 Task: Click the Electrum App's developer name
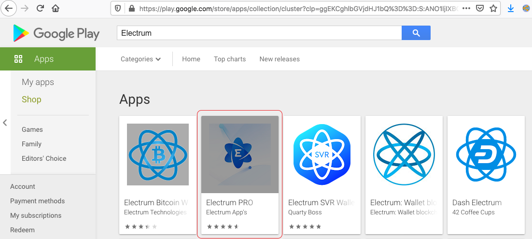[x=226, y=212]
